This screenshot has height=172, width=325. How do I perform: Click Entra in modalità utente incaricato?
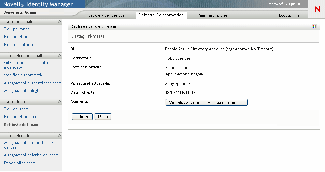[x=26, y=65]
